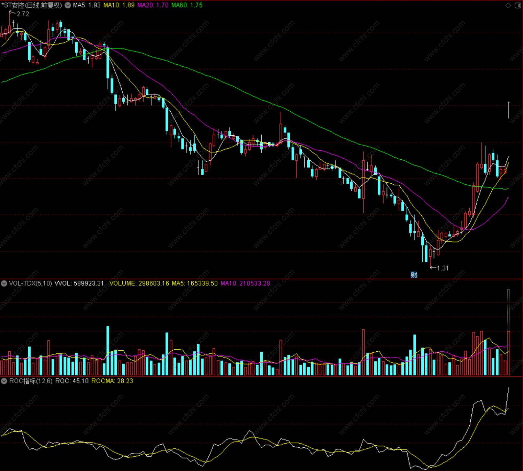Image resolution: width=523 pixels, height=471 pixels.
Task: Open the VOL-TDX indicator dropdown arrow
Action: (4, 284)
